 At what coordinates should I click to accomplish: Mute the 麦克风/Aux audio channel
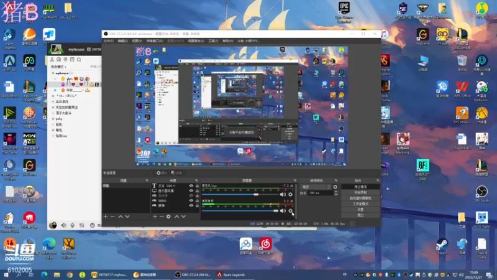click(283, 194)
